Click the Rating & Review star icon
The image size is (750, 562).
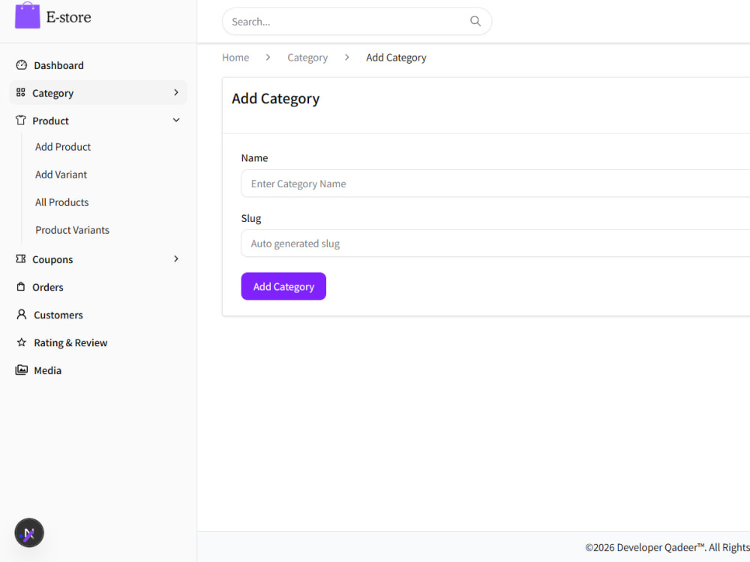22,342
